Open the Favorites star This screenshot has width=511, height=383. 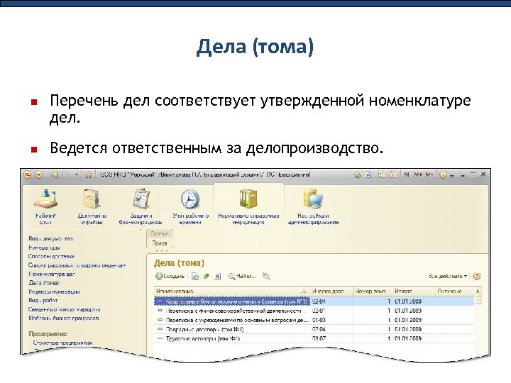88,175
